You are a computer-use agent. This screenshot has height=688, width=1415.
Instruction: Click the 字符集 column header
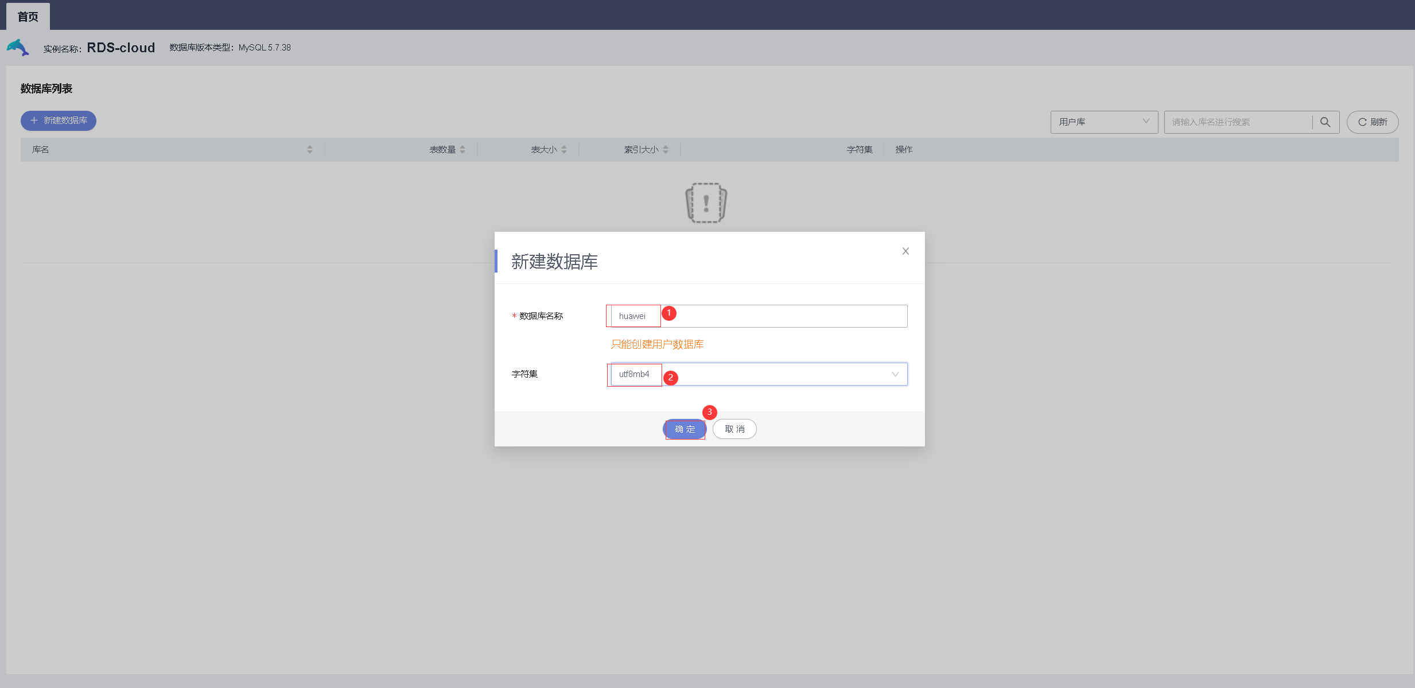coord(859,150)
